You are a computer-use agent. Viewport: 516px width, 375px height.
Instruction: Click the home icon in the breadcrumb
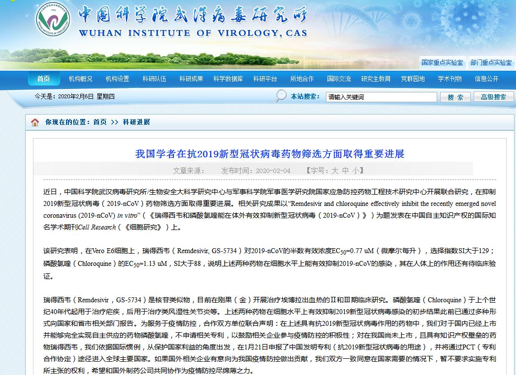coord(35,122)
